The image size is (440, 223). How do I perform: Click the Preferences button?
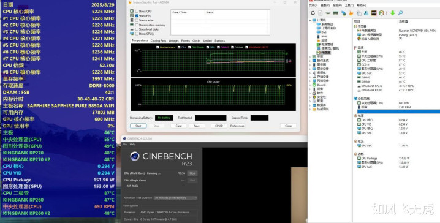point(237,126)
